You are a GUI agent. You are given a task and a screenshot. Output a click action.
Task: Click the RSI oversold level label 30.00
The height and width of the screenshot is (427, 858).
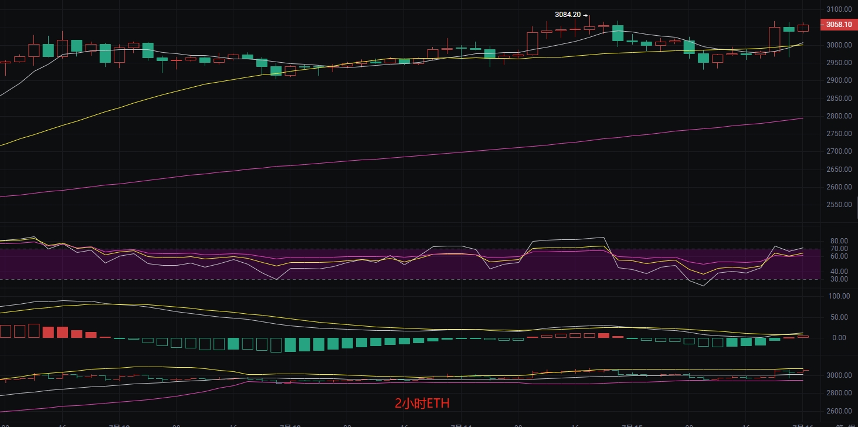pyautogui.click(x=839, y=279)
